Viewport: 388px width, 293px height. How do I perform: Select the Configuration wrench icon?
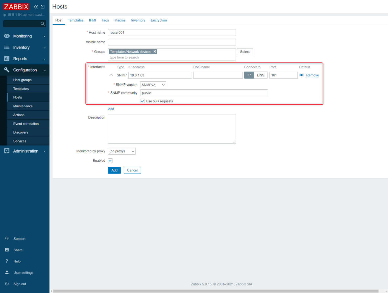click(7, 70)
